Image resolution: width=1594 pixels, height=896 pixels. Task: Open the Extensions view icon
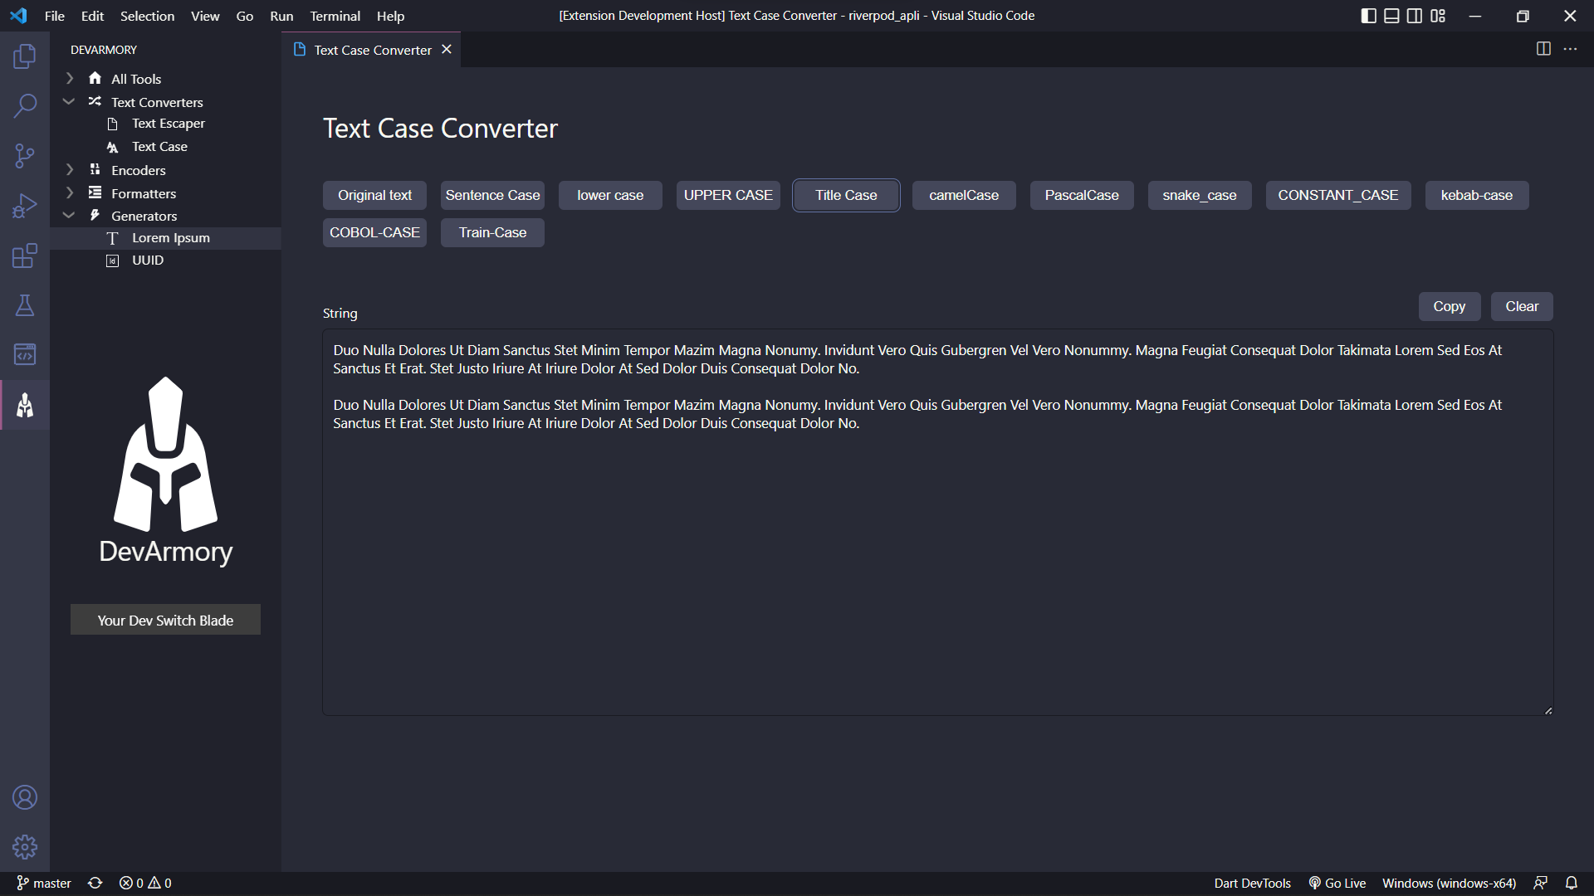pyautogui.click(x=25, y=256)
